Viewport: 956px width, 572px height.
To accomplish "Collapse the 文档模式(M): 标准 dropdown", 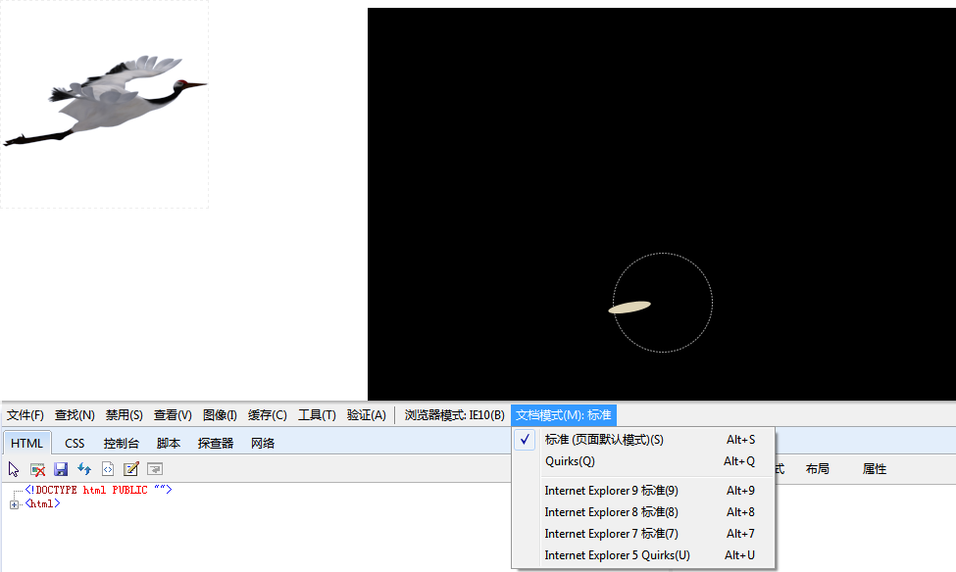I will coord(564,415).
